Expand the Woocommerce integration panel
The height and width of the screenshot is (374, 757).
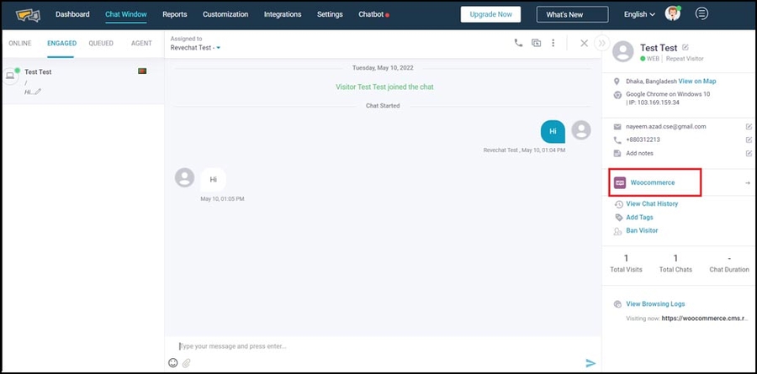pos(747,182)
